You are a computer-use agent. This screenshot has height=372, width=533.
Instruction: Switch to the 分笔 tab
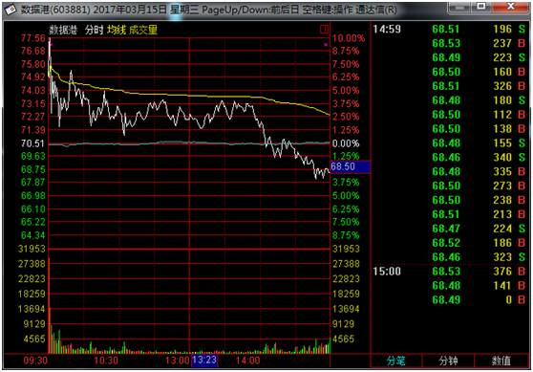pos(396,361)
